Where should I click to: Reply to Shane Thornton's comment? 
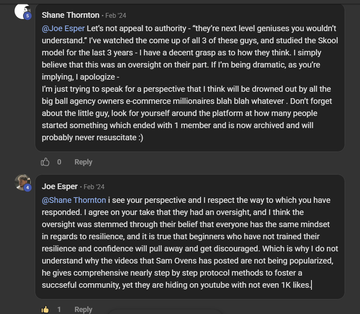[x=83, y=162]
